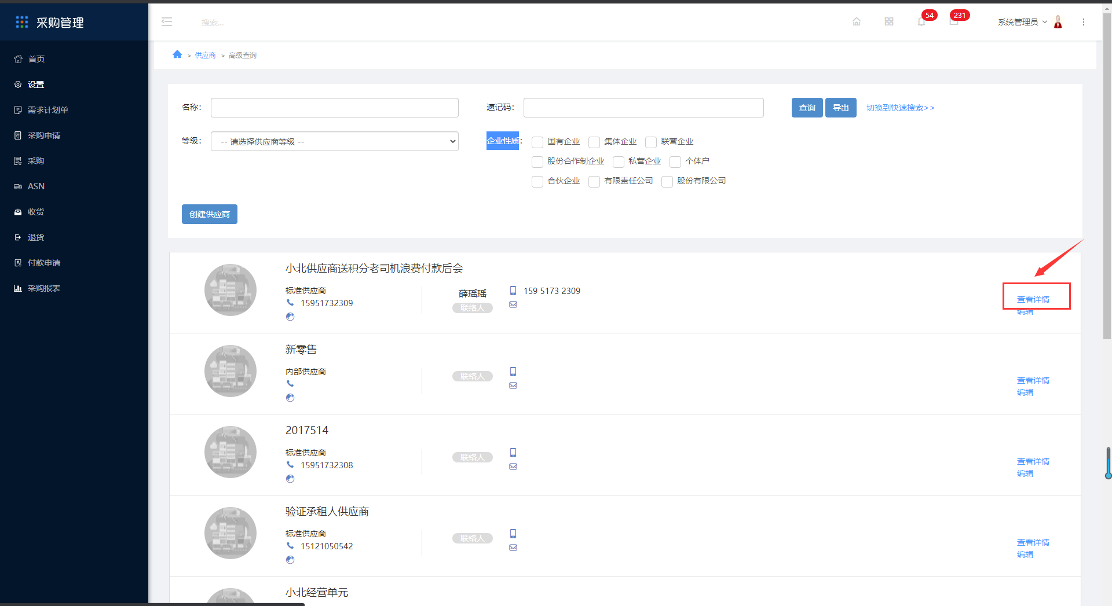Click 切换到快速搜索>> link

900,108
